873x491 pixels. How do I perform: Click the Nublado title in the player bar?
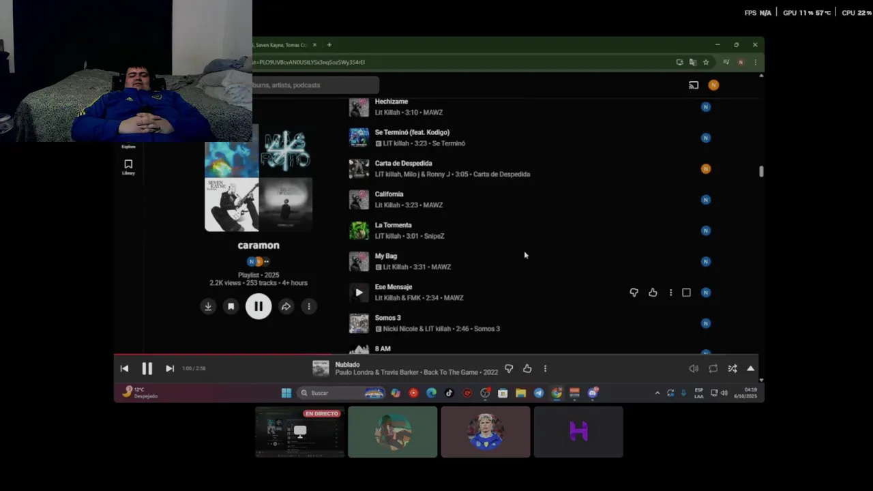[347, 365]
